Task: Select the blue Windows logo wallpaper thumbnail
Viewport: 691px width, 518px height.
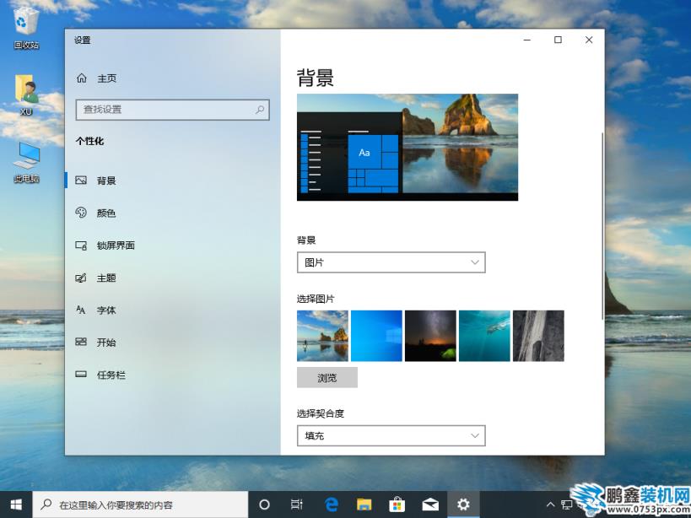Action: coord(377,336)
